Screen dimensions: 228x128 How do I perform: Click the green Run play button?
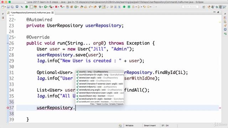pos(45,7)
